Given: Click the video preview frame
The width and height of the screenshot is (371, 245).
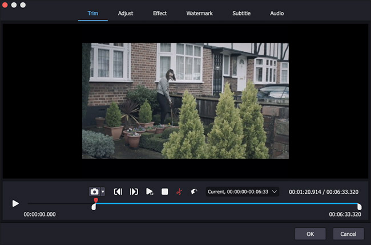Looking at the screenshot, I should [x=185, y=101].
